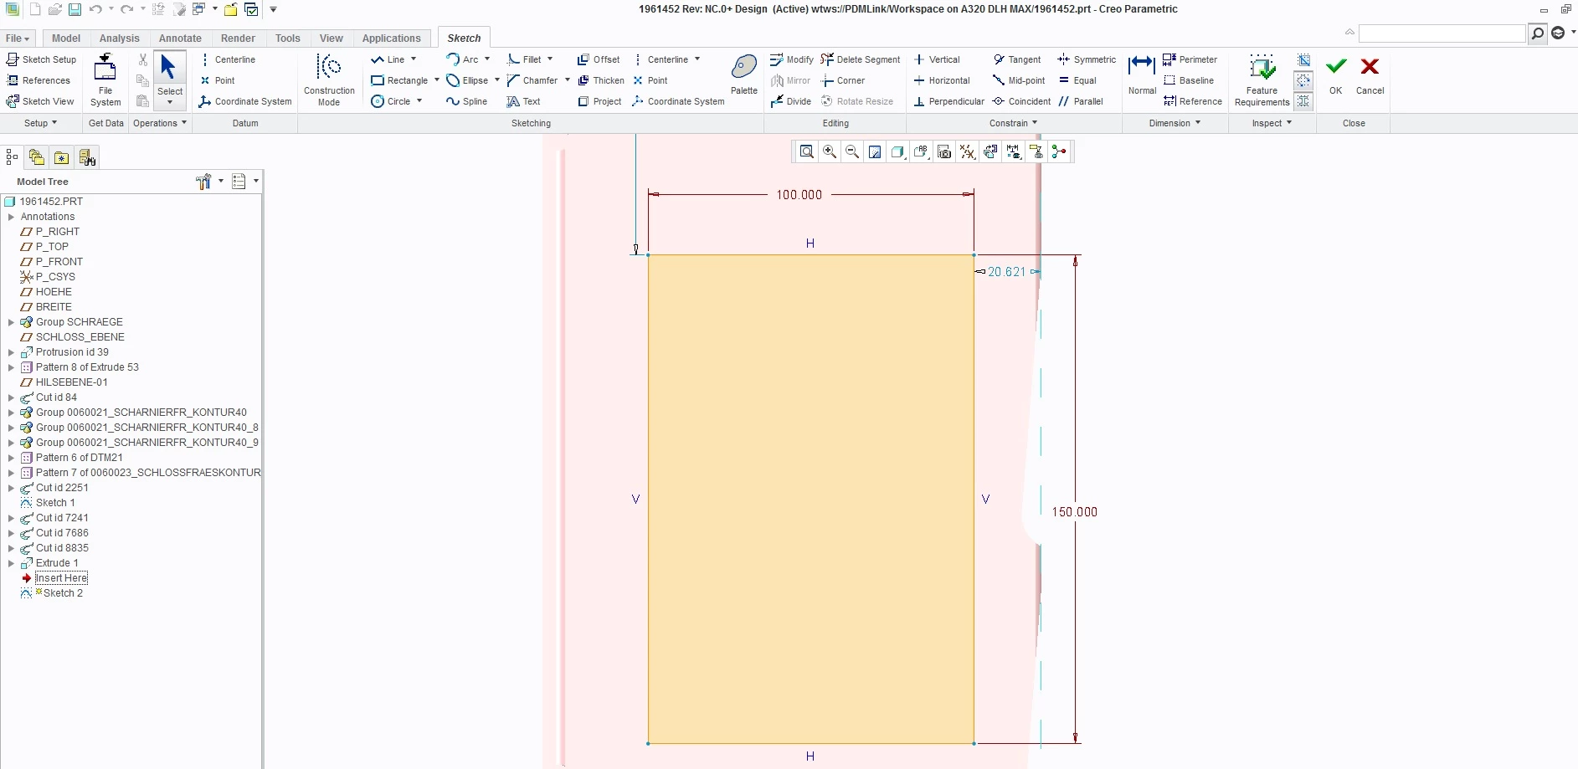Open the Line tool dropdown arrow

point(414,59)
